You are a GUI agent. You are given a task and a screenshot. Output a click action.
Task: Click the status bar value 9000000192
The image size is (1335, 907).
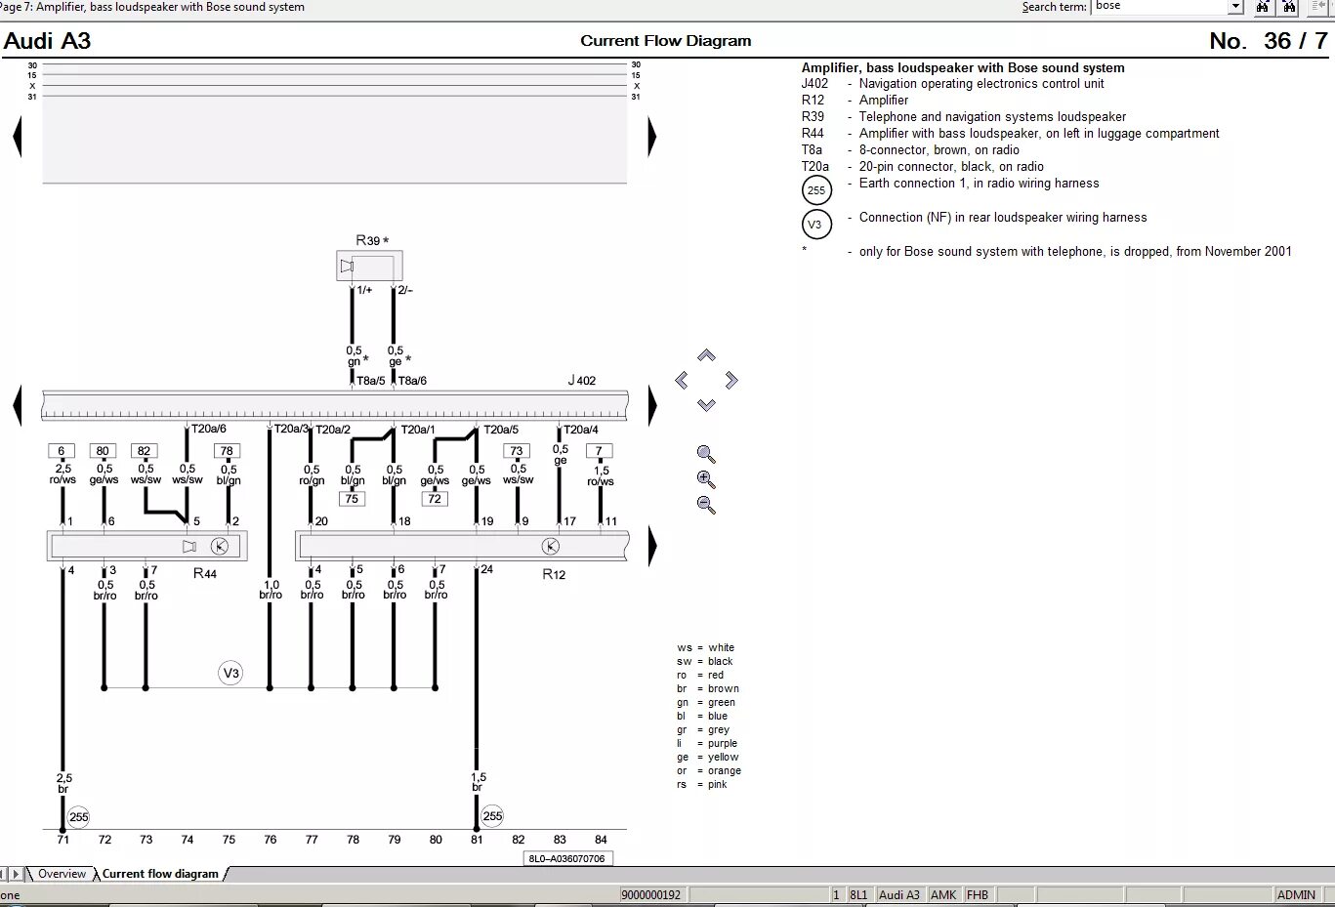point(651,894)
